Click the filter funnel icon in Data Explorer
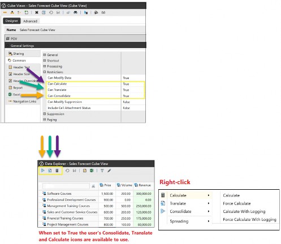The width and height of the screenshot is (281, 244). pyautogui.click(x=102, y=171)
